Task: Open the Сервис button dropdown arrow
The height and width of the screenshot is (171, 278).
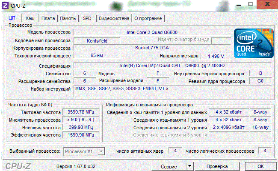Action: 189,166
